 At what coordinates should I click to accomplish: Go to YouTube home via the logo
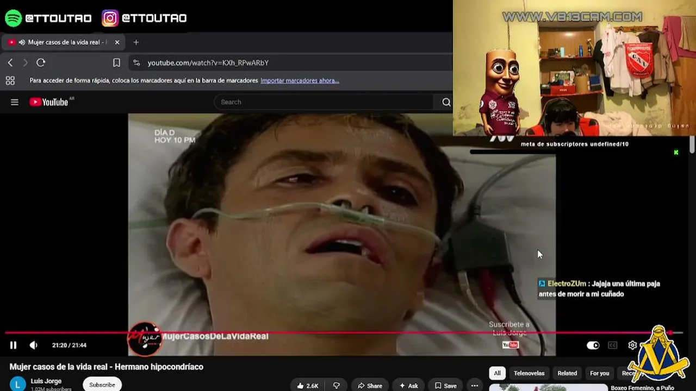tap(49, 102)
